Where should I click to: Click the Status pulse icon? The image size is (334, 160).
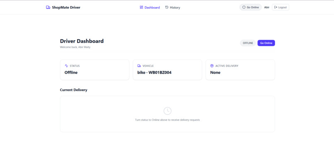[x=66, y=66]
